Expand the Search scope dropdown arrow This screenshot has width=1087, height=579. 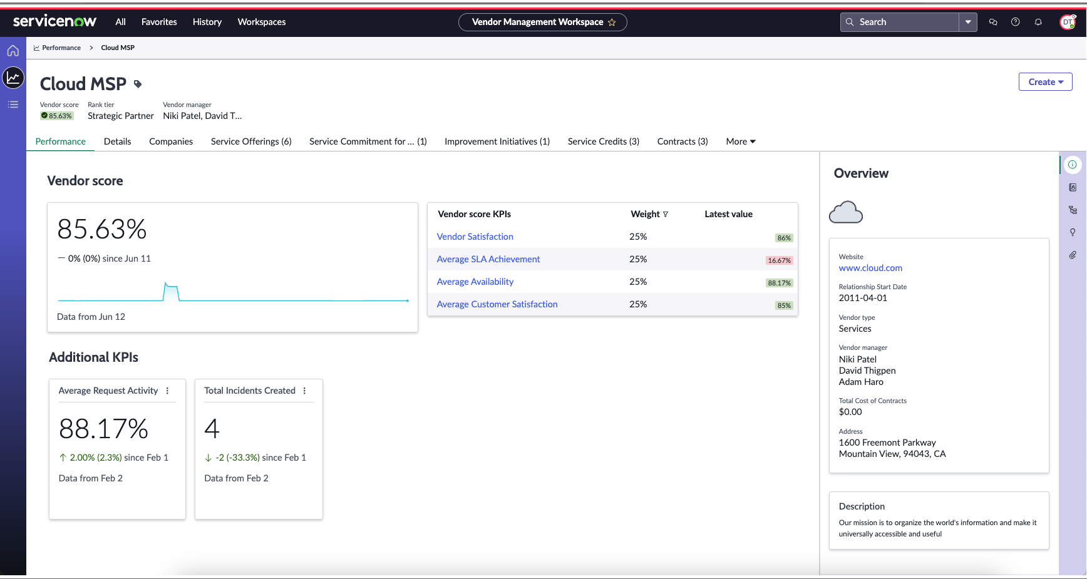(968, 22)
